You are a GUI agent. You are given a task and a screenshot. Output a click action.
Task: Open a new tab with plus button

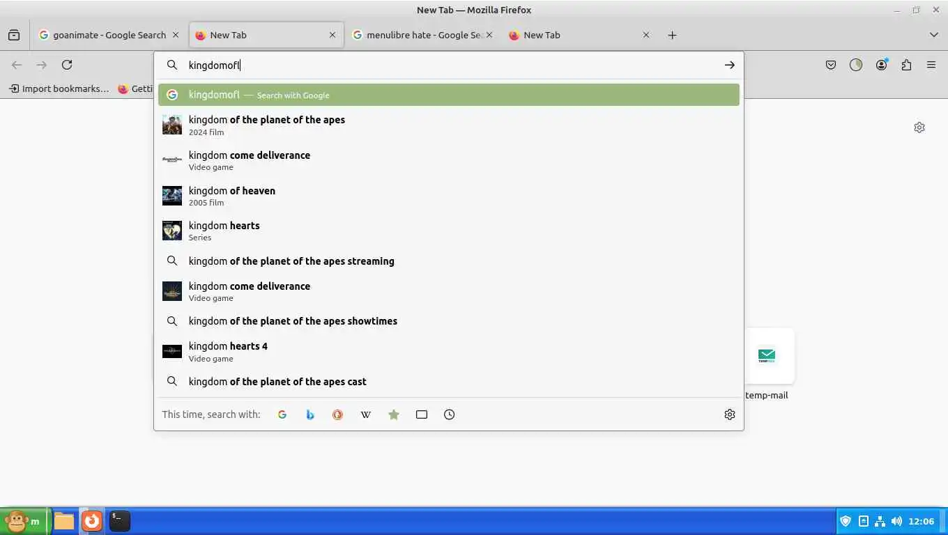[672, 35]
